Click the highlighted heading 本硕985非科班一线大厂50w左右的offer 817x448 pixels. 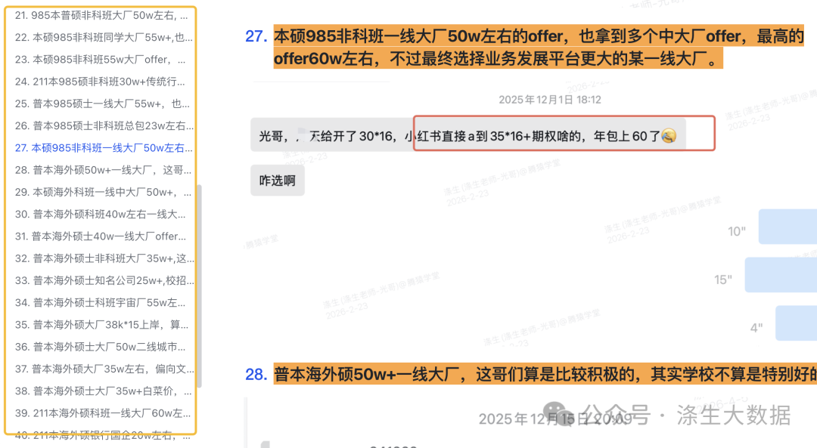(x=539, y=47)
